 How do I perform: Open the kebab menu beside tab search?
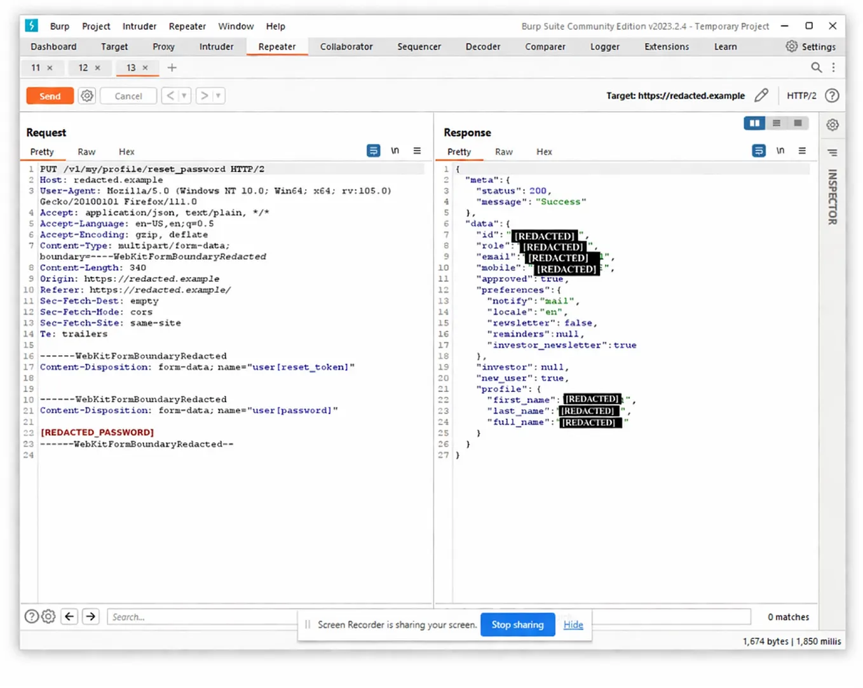coord(833,67)
